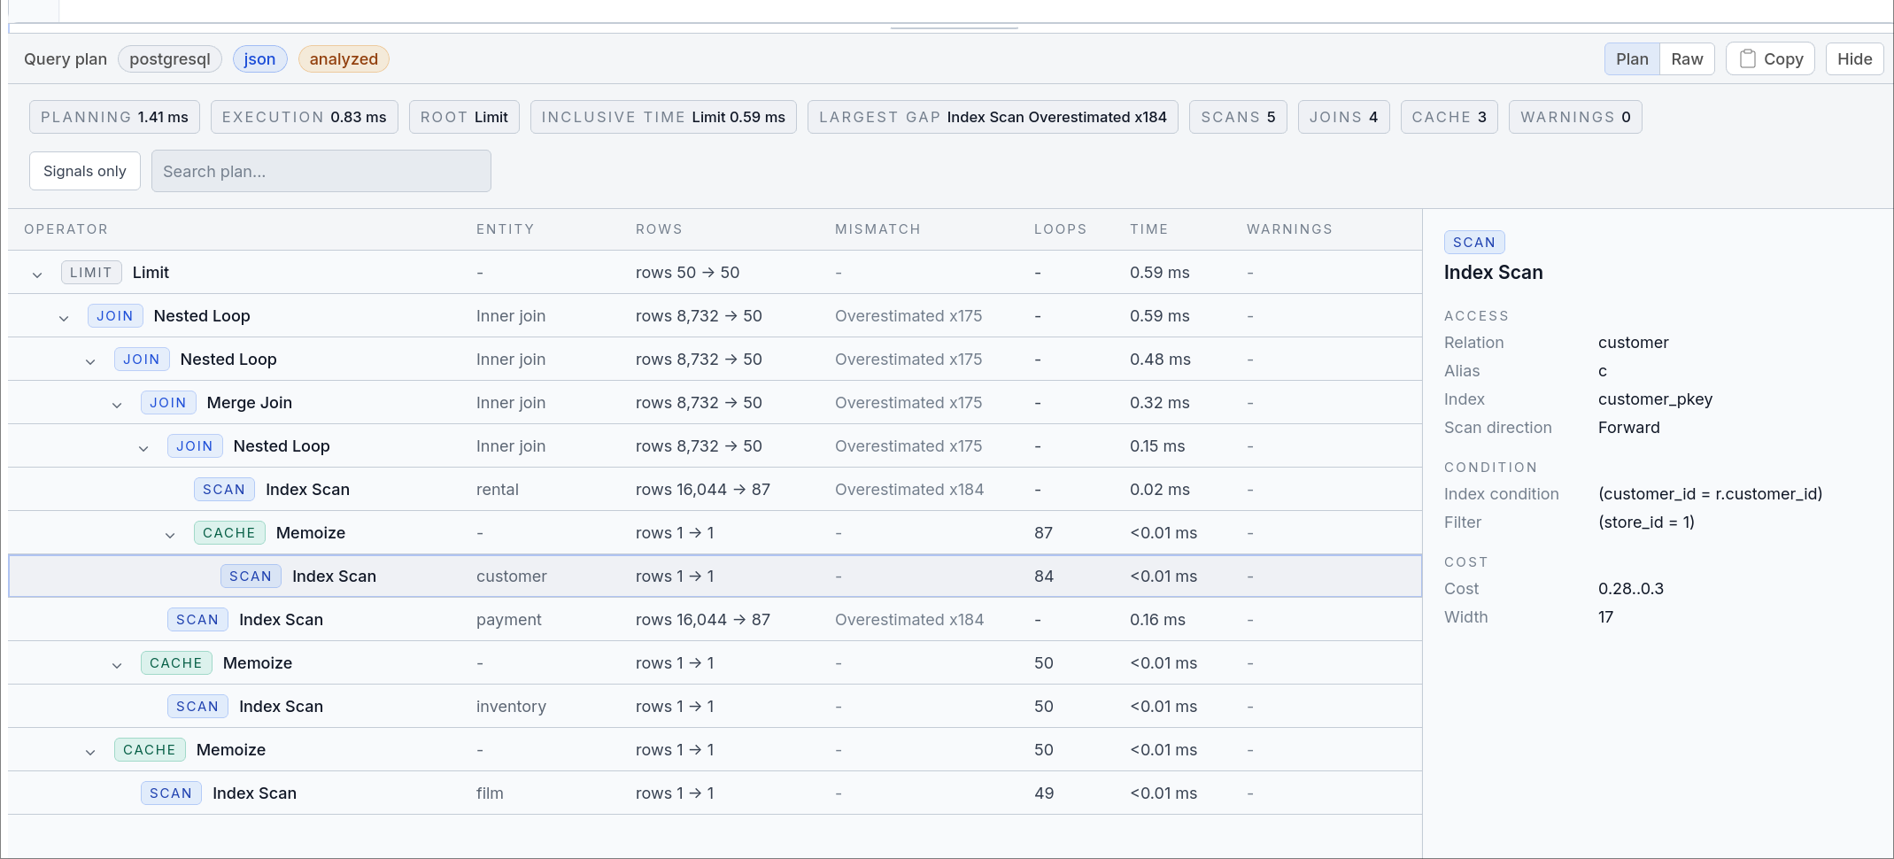Screen dimensions: 1894x859
Task: Select the rental Index Scan row
Action: pyautogui.click(x=715, y=490)
